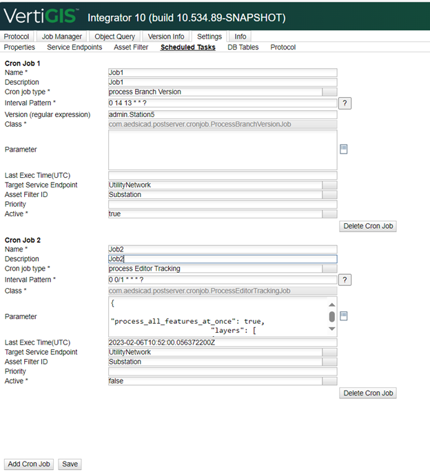Open Cron Job 2 cron job type dropdown
The image size is (430, 474).
[x=329, y=269]
